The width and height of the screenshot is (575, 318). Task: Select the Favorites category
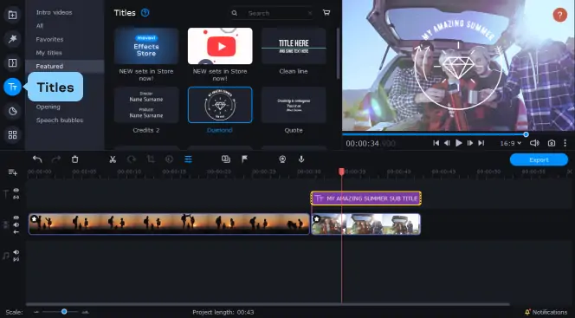[x=49, y=39]
